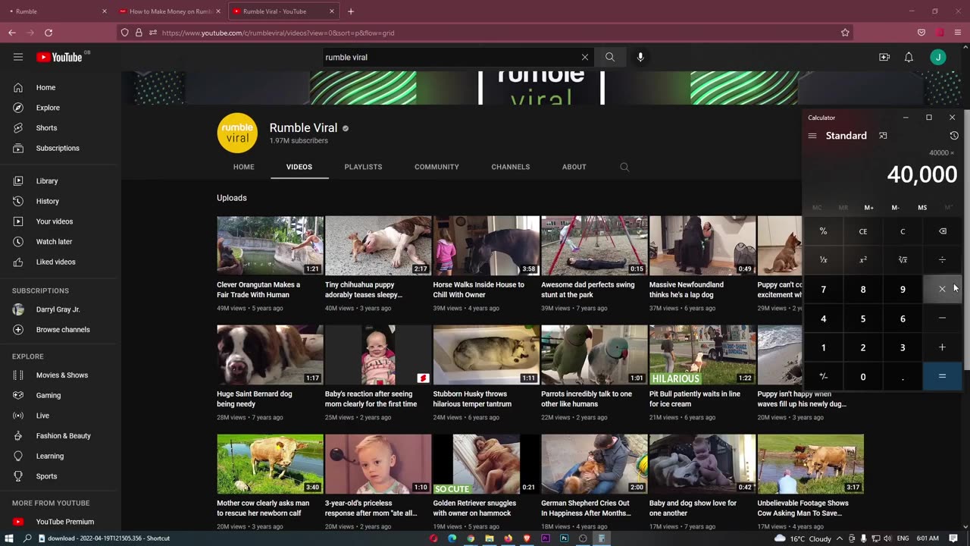Open the account avatar J
Screen dimensions: 970x546
tap(938, 57)
